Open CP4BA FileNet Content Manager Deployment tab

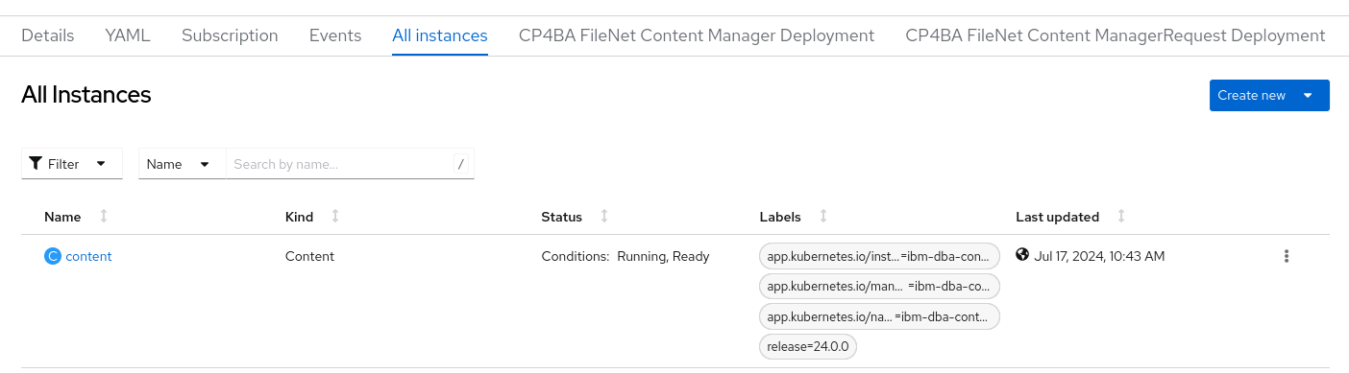tap(697, 35)
